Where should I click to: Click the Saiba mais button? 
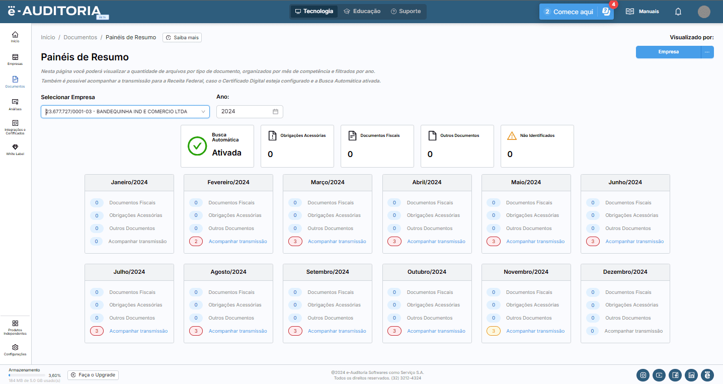tap(182, 38)
